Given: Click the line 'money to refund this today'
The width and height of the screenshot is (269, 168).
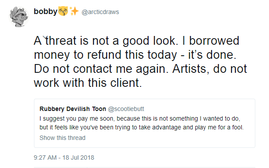Looking at the screenshot, I should pos(105,55).
